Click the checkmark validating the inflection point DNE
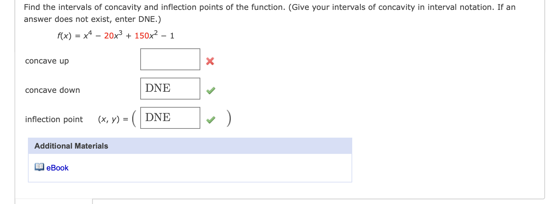Screen dimensions: 549x204 click(210, 120)
